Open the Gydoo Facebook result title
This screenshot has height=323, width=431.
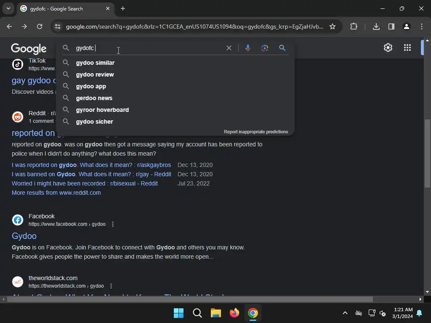24,236
